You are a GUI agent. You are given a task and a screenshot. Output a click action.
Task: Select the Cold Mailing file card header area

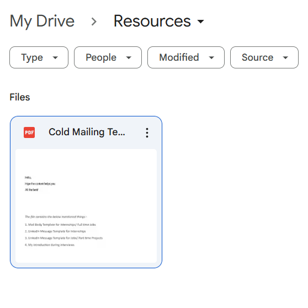coord(86,132)
